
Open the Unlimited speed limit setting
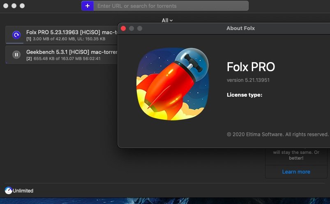[23, 191]
